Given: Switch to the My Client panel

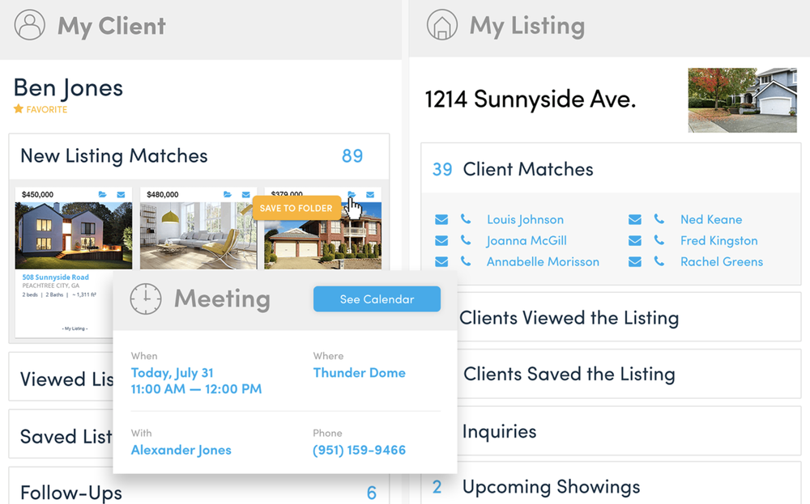Looking at the screenshot, I should [x=111, y=25].
